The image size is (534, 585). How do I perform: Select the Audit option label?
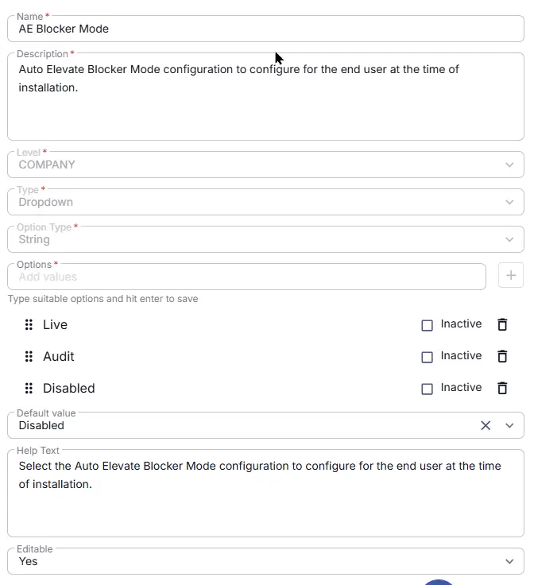tap(59, 357)
